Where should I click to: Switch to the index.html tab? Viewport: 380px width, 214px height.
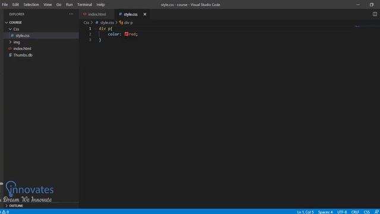click(97, 14)
